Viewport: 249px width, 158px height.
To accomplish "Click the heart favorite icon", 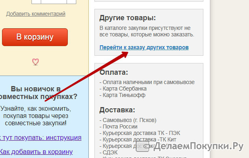I will point(36,62).
